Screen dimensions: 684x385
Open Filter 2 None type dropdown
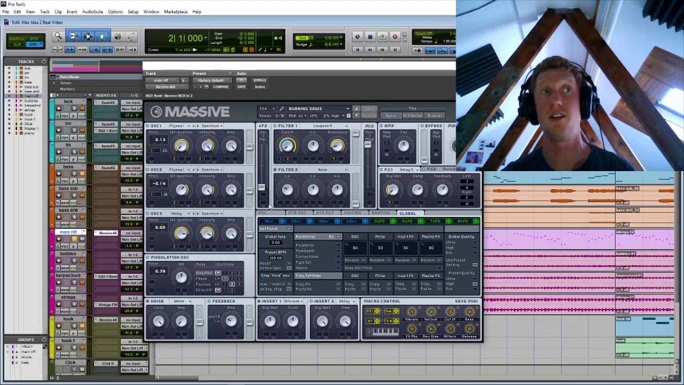[325, 170]
